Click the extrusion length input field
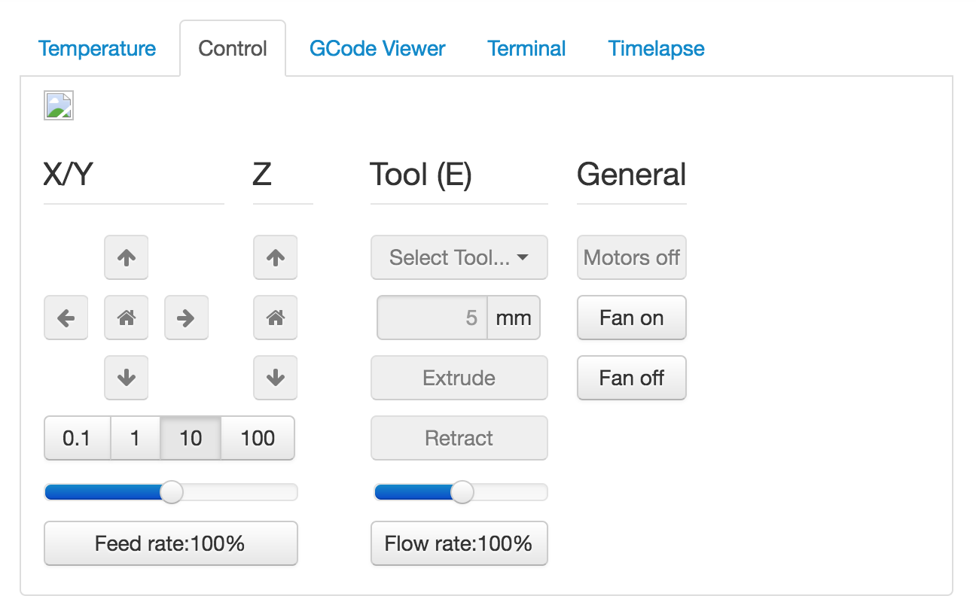 coord(432,318)
